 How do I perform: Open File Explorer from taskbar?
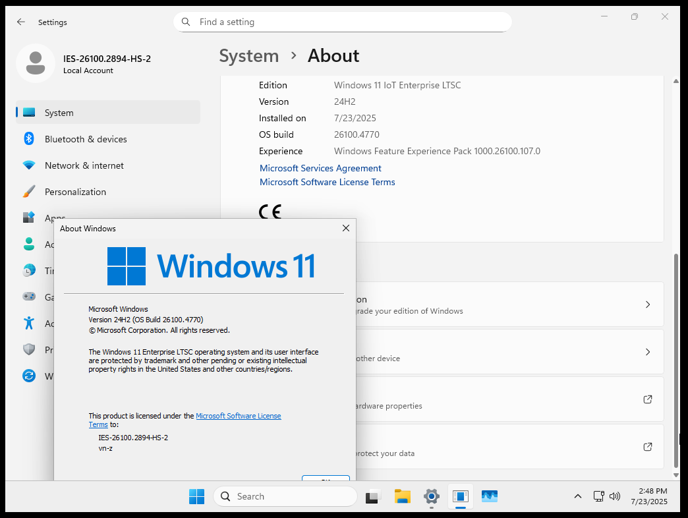coord(402,496)
